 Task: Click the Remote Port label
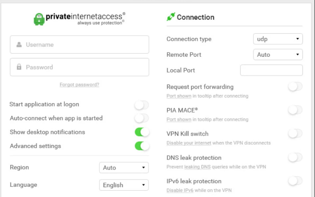pos(184,54)
